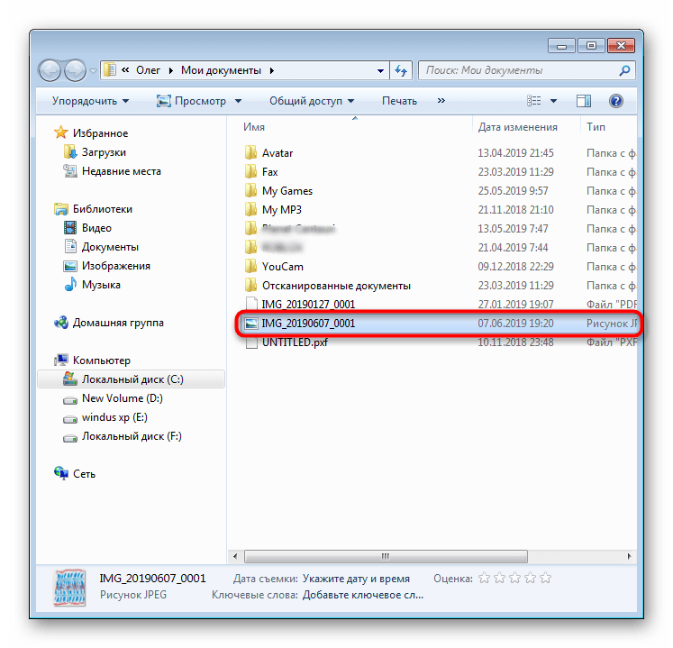
Task: Open the Общий доступ menu
Action: point(312,101)
